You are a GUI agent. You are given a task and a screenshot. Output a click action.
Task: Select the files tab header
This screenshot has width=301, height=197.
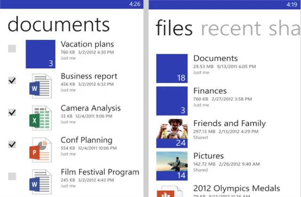click(174, 28)
